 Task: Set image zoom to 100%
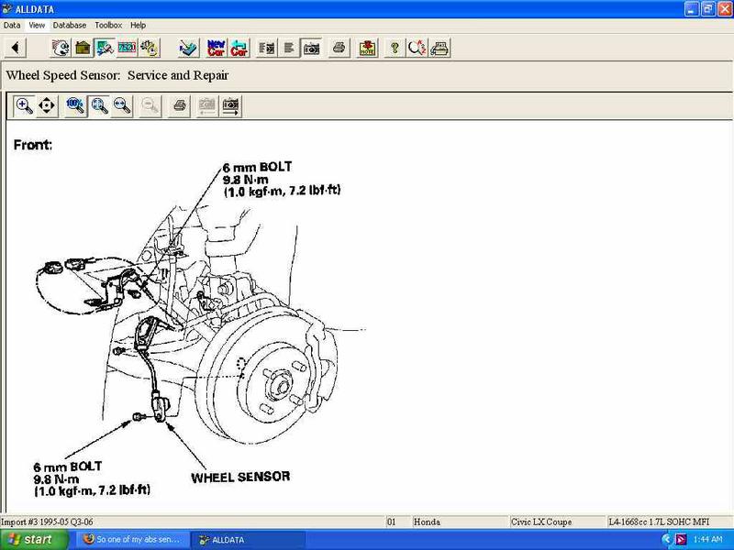tap(76, 106)
